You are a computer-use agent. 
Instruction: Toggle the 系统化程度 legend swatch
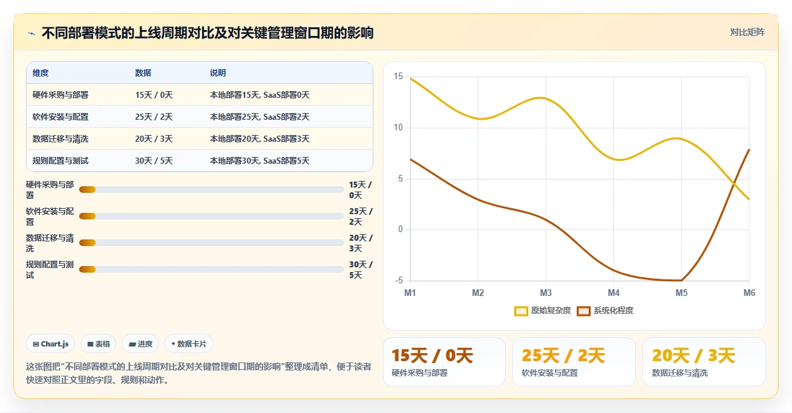(x=583, y=311)
